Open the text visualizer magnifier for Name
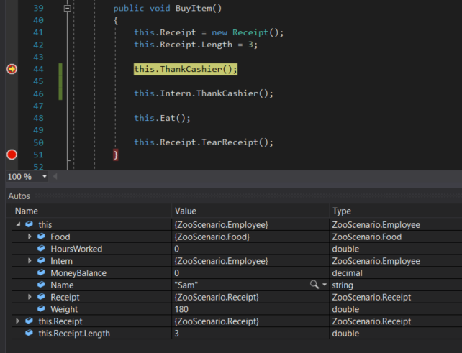The height and width of the screenshot is (353, 462). click(x=314, y=285)
